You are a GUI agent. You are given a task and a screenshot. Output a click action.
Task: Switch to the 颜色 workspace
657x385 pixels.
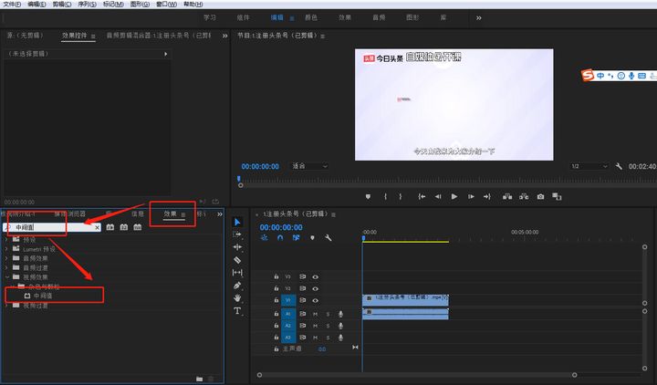(x=311, y=17)
